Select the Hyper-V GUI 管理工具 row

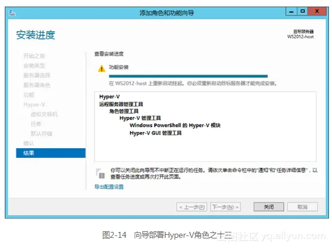[156, 133]
